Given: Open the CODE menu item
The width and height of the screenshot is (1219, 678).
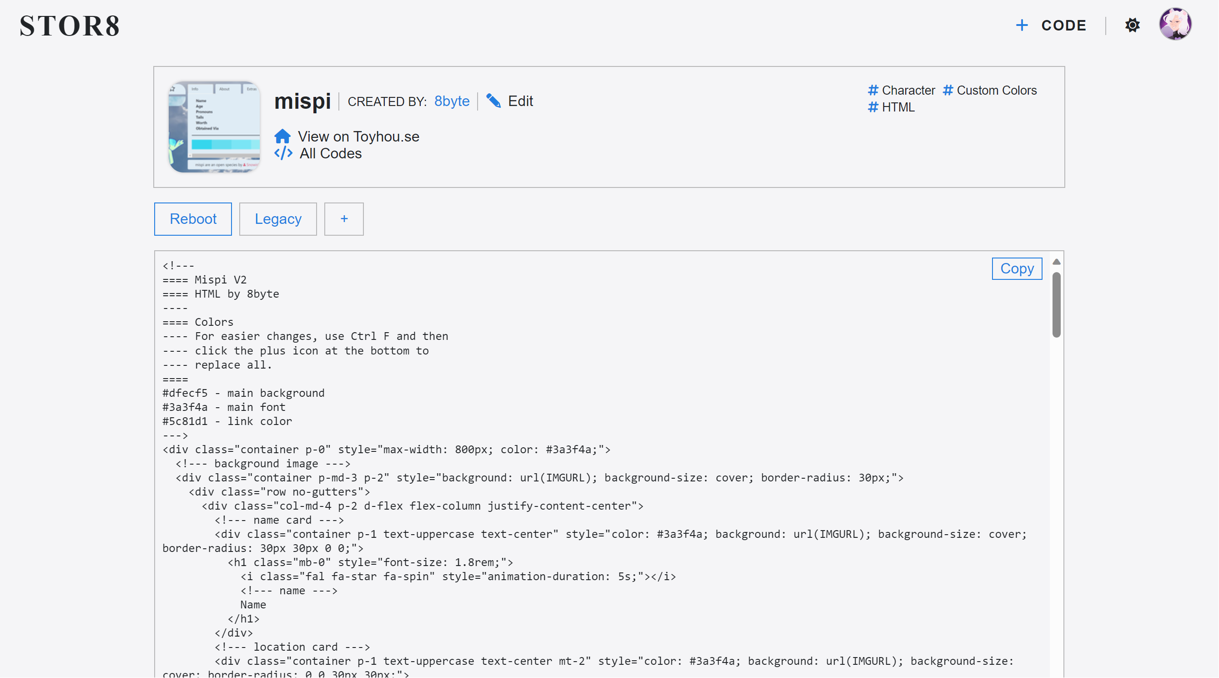Looking at the screenshot, I should (x=1064, y=25).
